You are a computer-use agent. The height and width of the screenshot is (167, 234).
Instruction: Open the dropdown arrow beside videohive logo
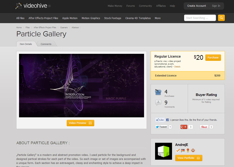(x=49, y=6)
